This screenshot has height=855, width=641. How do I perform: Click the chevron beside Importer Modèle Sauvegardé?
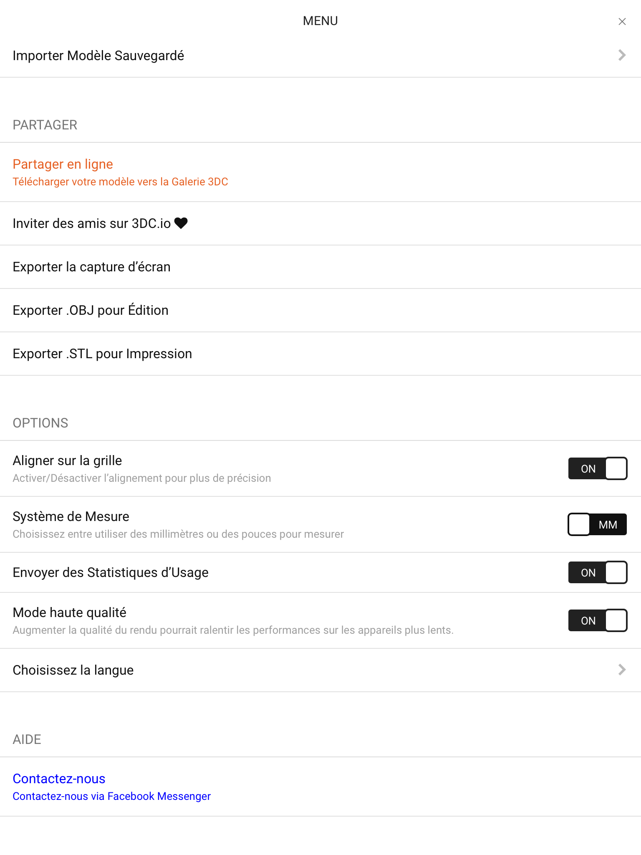click(x=622, y=55)
